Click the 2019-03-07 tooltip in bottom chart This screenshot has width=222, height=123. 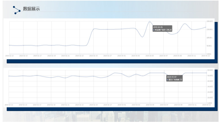point(175,78)
